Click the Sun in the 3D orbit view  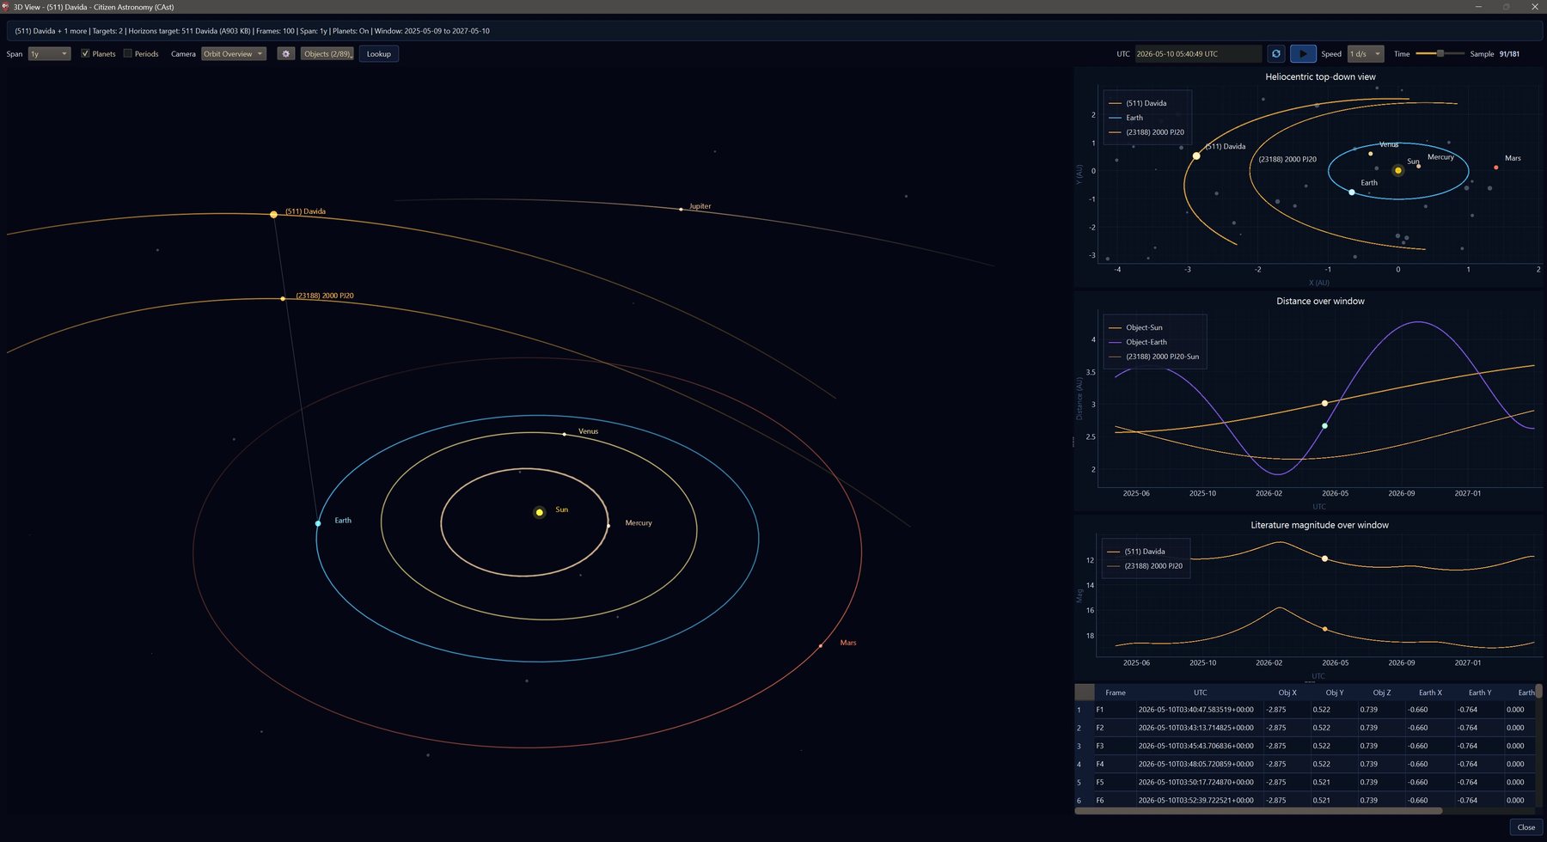tap(540, 512)
